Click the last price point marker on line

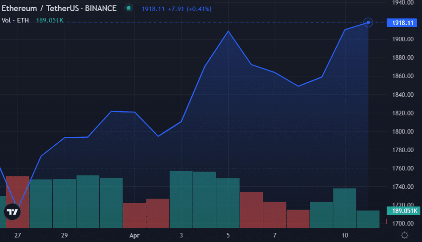point(368,22)
